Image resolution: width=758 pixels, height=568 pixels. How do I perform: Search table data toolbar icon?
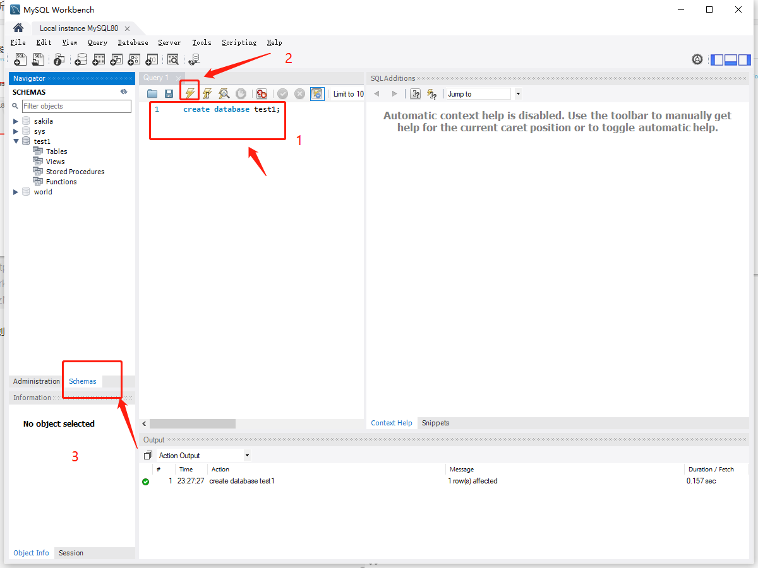coord(172,59)
